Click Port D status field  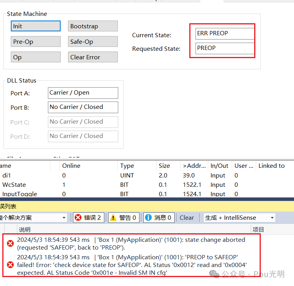[x=83, y=136]
